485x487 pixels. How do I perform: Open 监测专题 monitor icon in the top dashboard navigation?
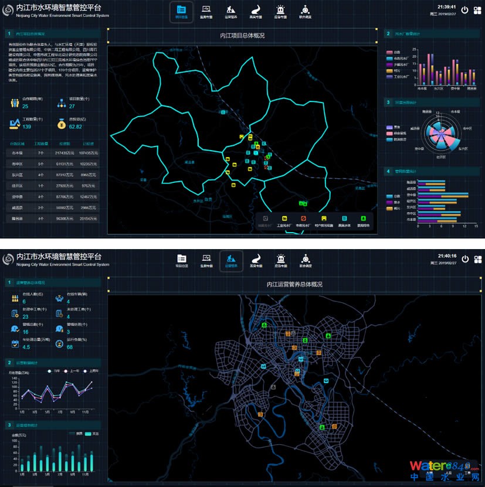coord(206,11)
